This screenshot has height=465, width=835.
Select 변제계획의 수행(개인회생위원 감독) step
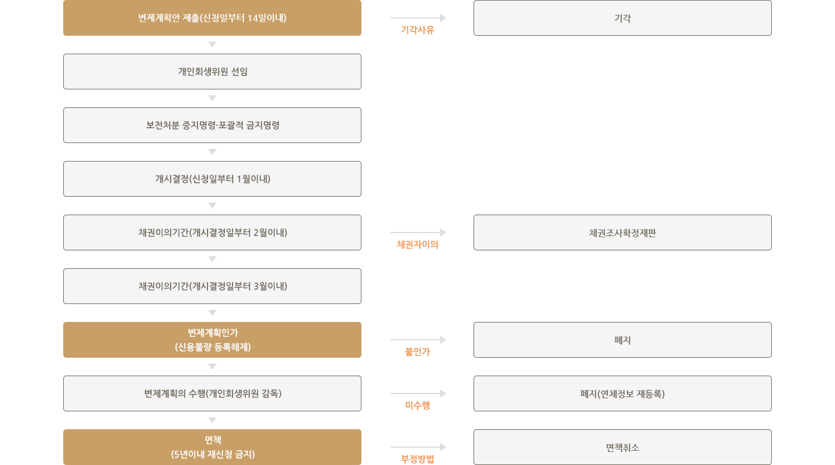pos(212,393)
